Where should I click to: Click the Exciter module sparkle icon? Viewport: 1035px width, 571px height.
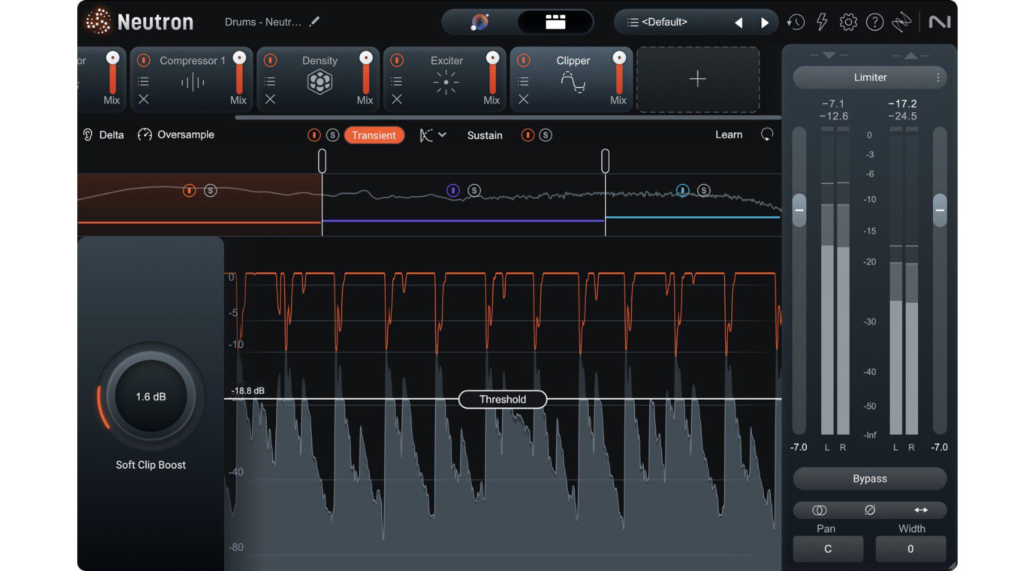[x=446, y=81]
